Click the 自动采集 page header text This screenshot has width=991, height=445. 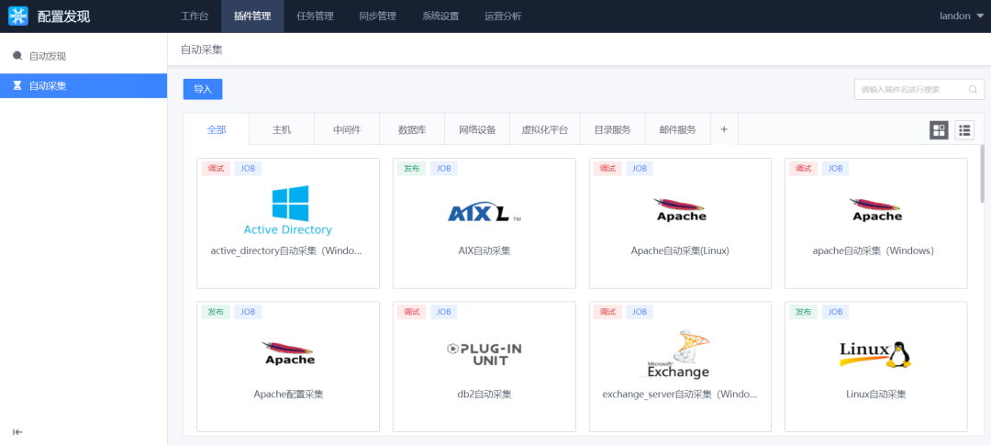pos(202,50)
